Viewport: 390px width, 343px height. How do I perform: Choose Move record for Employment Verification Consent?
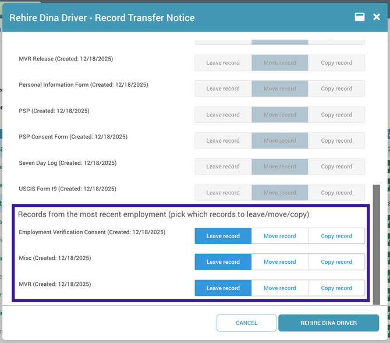tap(279, 236)
